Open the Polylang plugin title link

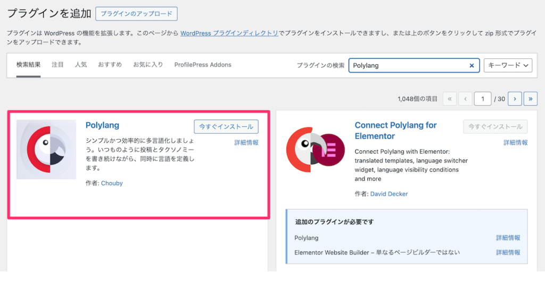pos(102,125)
